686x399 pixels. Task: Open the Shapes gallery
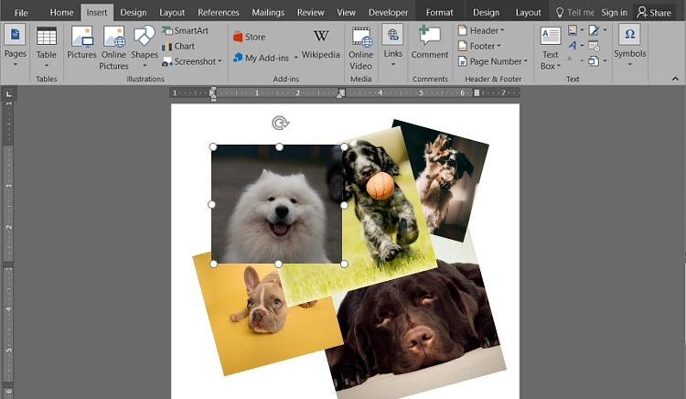144,47
